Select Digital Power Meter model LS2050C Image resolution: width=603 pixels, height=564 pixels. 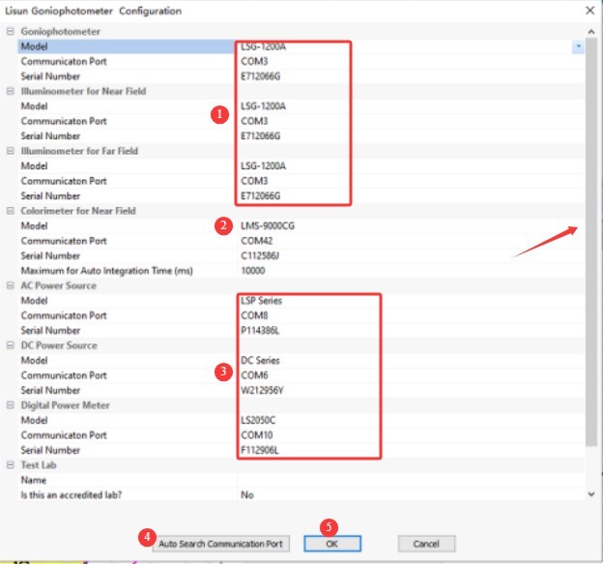[258, 421]
